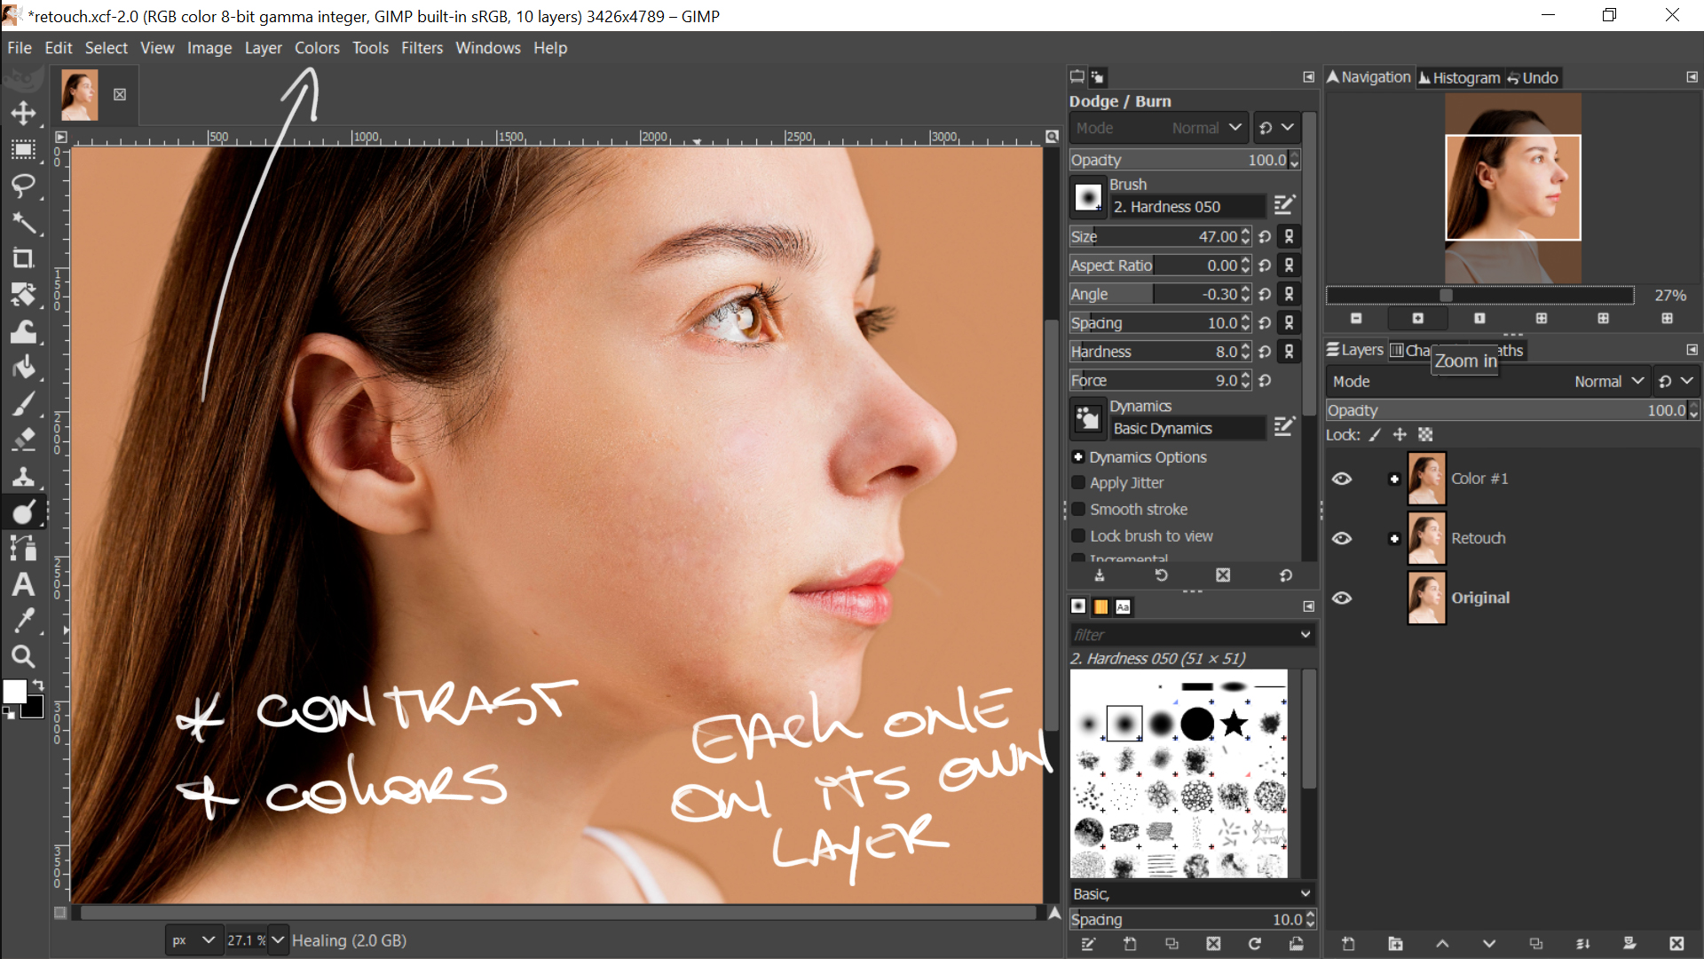The image size is (1704, 959).
Task: Select the Free Select lasso tool
Action: tap(24, 186)
